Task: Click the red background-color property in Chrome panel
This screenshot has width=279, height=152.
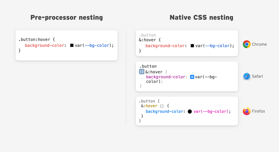Action: coord(165,46)
